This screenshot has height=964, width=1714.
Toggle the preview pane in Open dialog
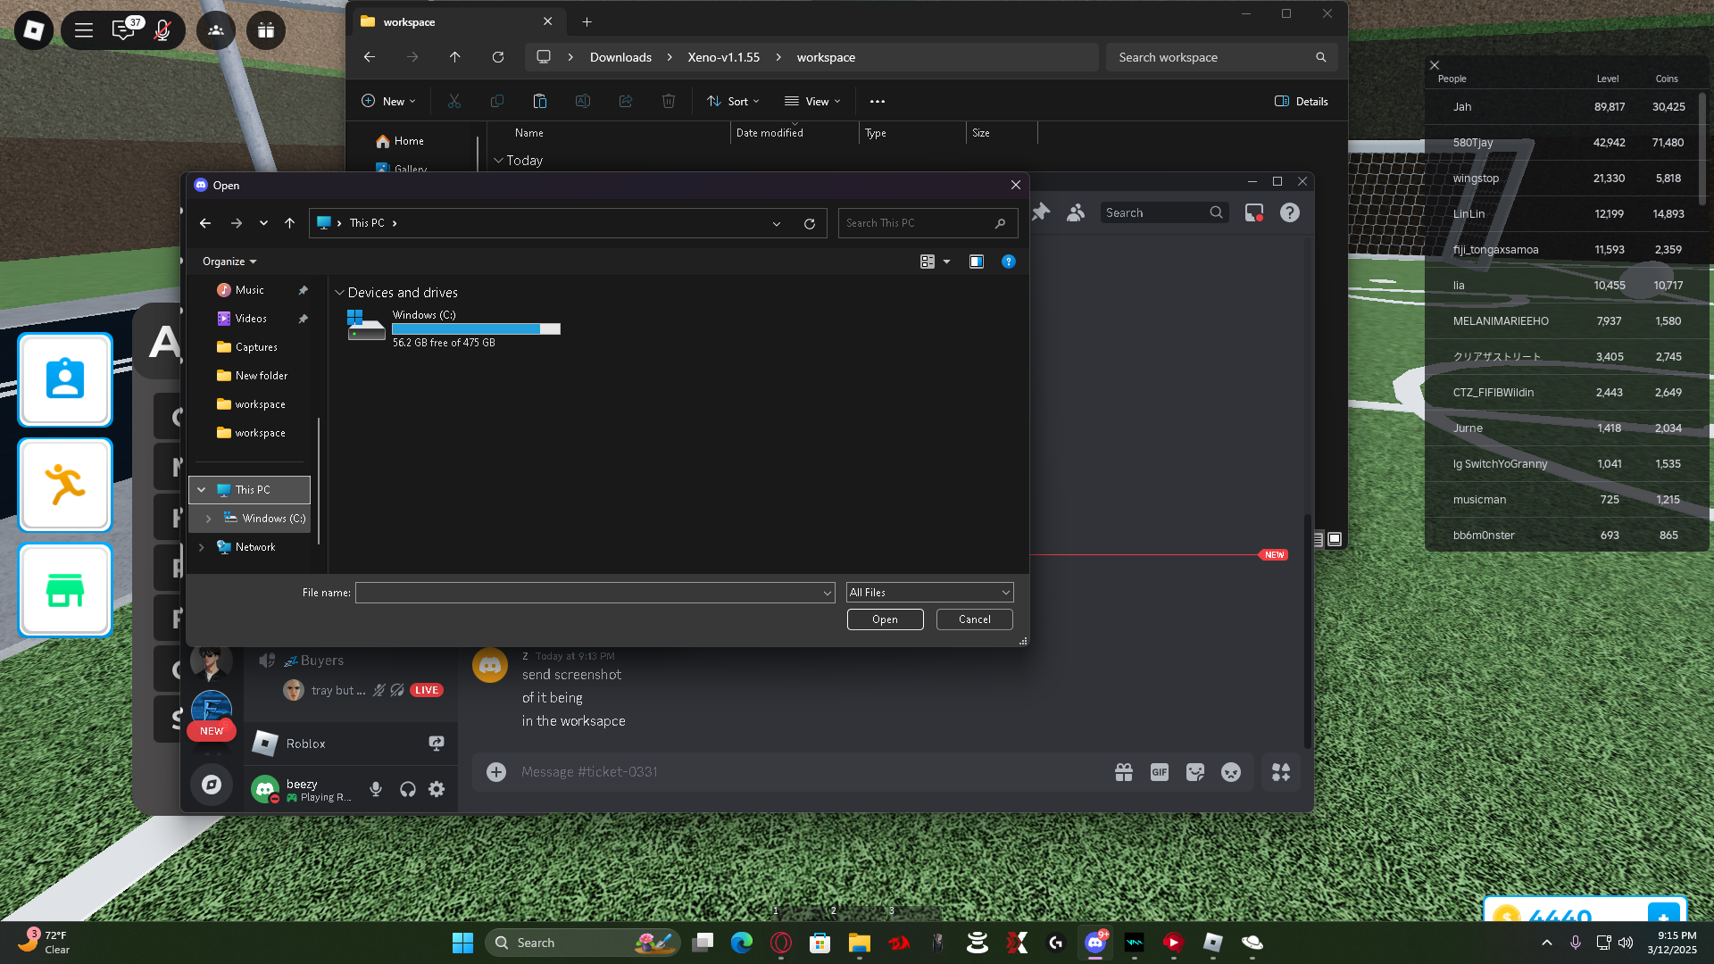click(x=977, y=262)
